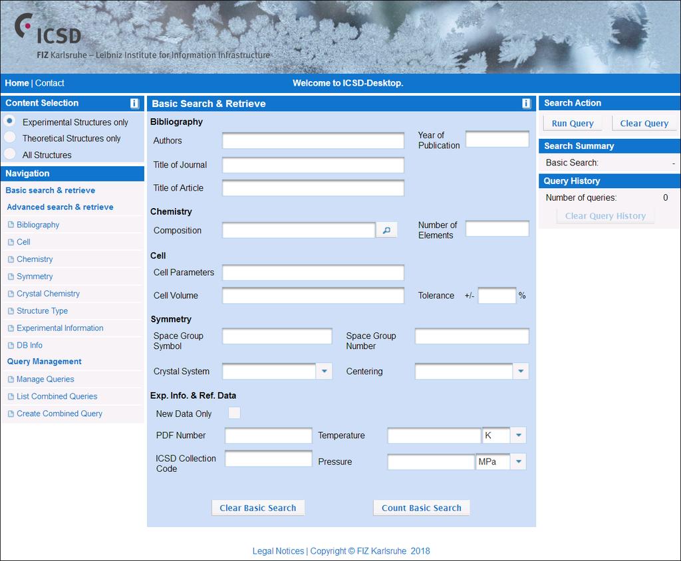This screenshot has width=681, height=561.
Task: Open the Pressure unit MPa dropdown
Action: click(518, 461)
